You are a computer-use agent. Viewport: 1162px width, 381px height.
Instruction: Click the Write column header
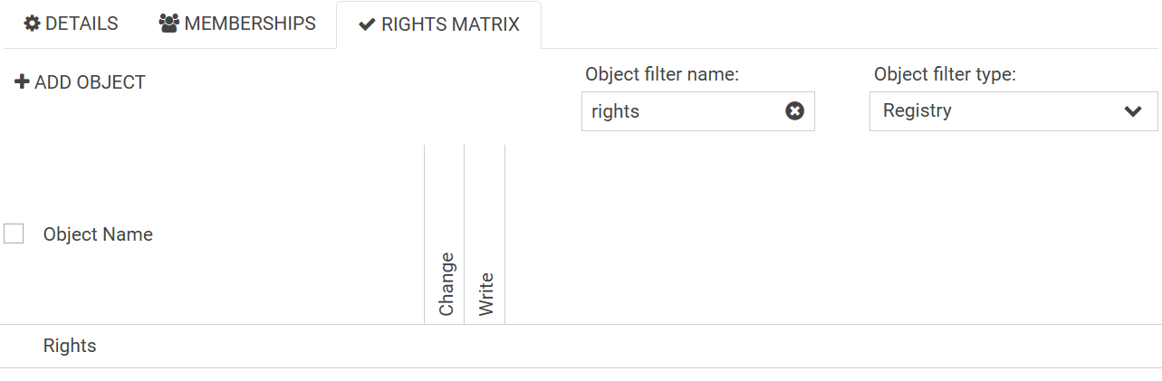tap(485, 293)
